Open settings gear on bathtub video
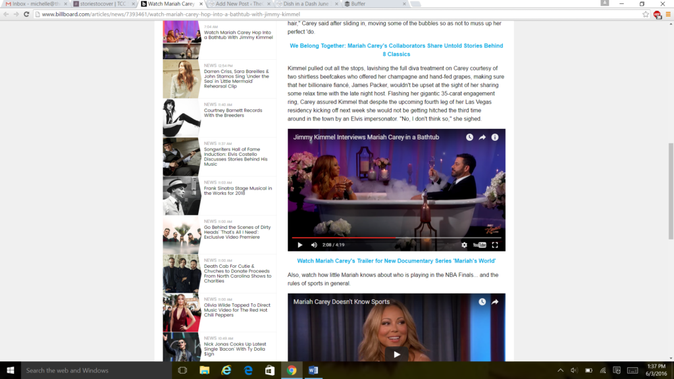Screen dimensions: 674x379 [464, 245]
